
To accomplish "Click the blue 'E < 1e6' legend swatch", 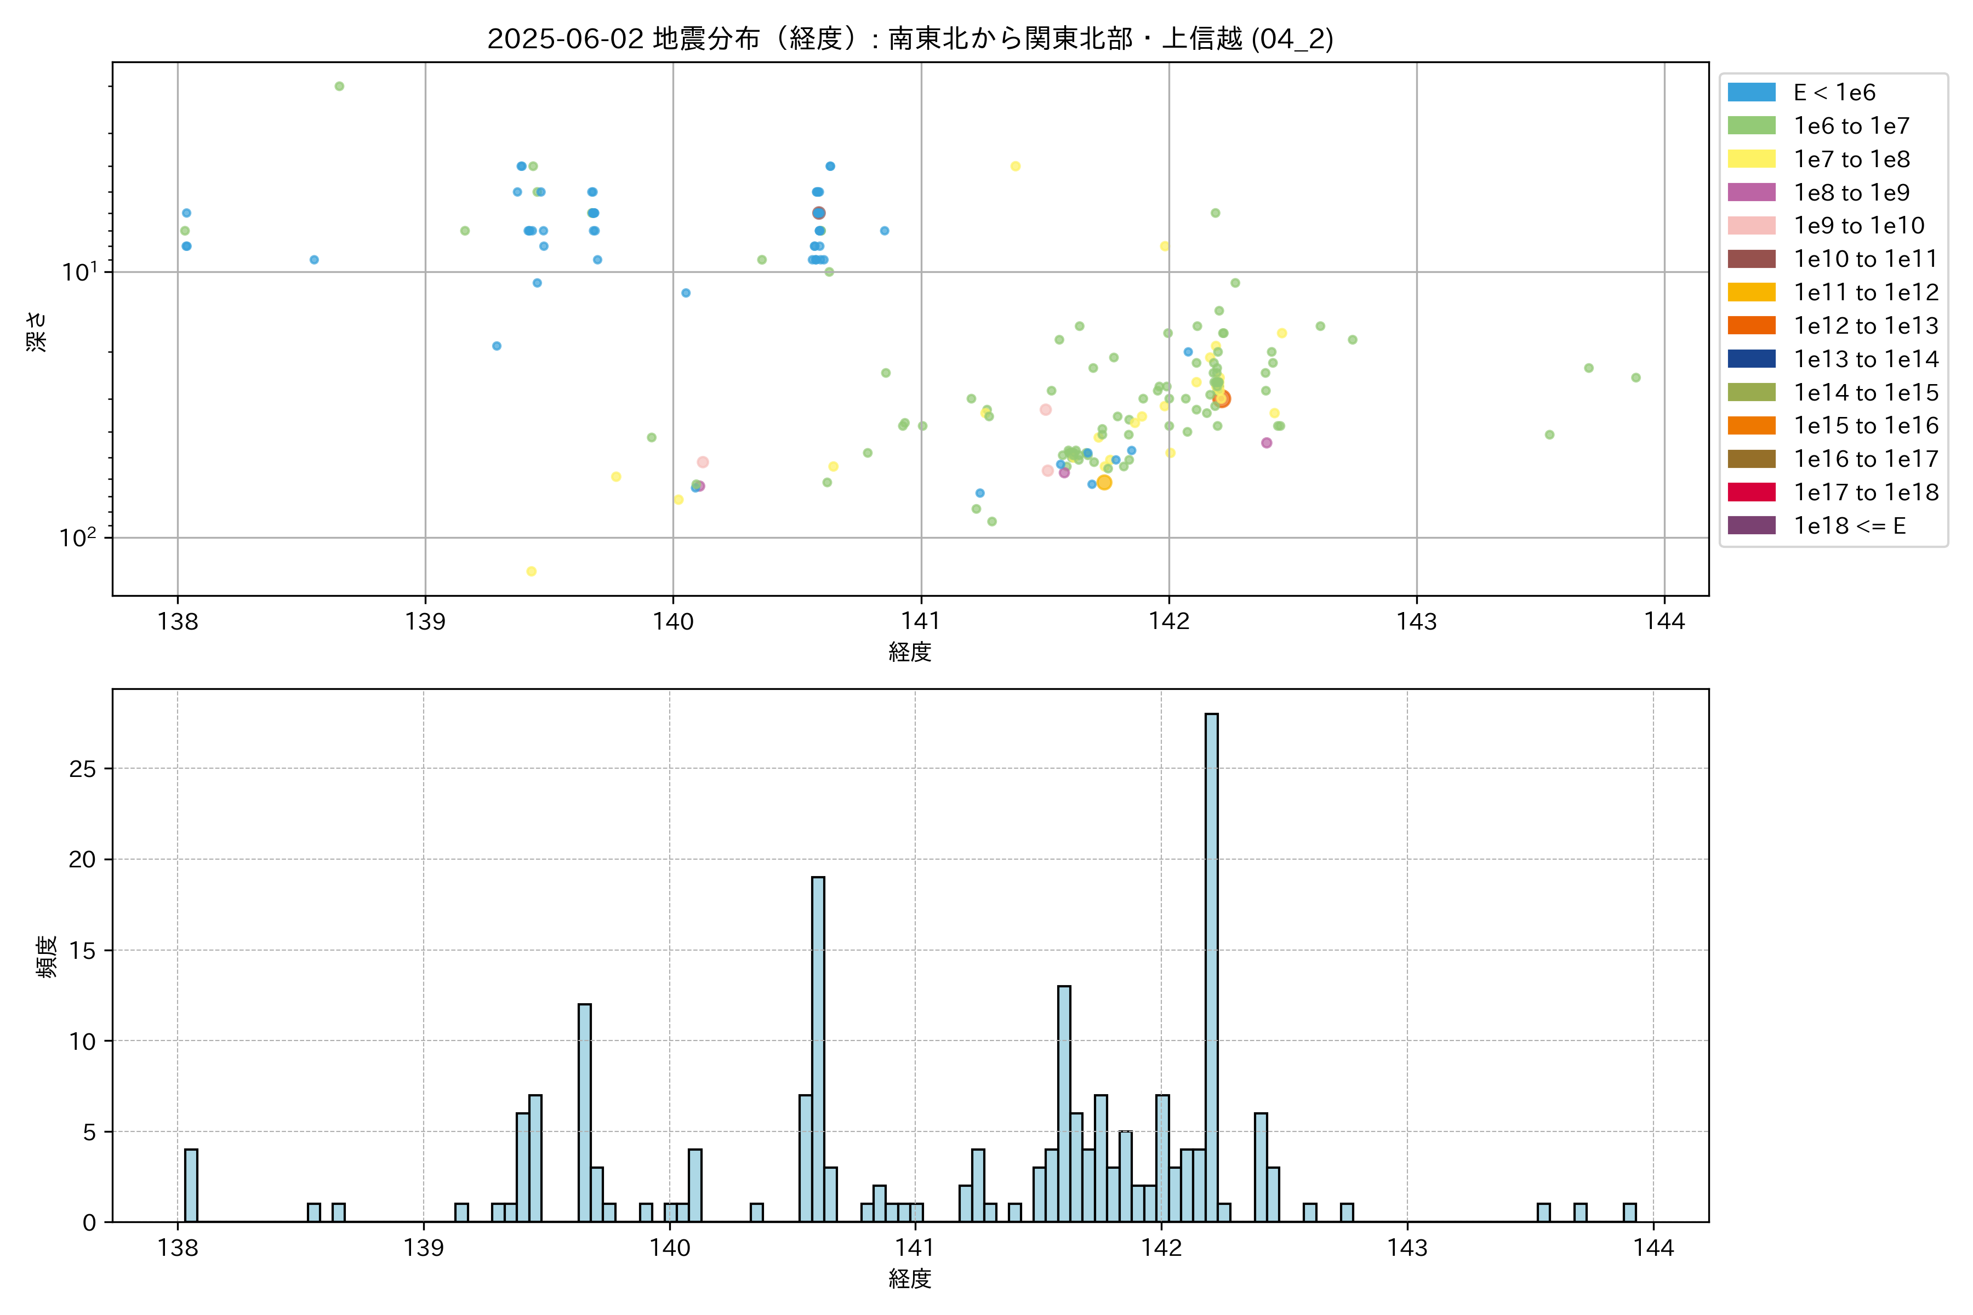I will (1750, 92).
